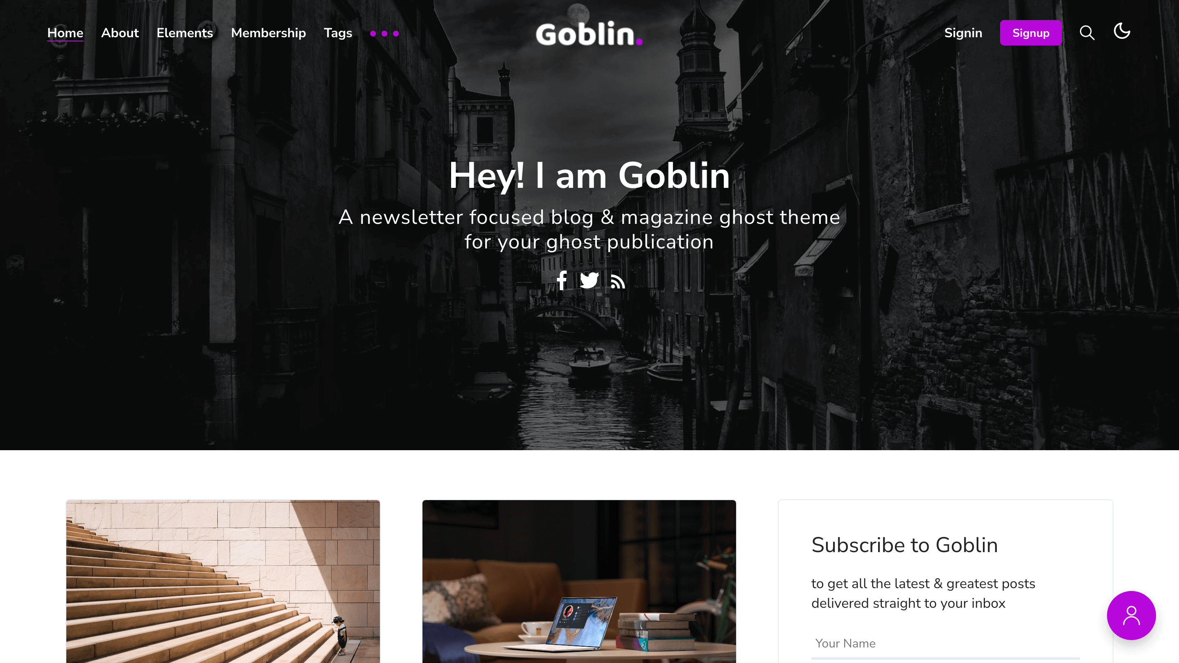This screenshot has height=663, width=1179.
Task: Toggle dark mode with moon icon
Action: [x=1122, y=31]
